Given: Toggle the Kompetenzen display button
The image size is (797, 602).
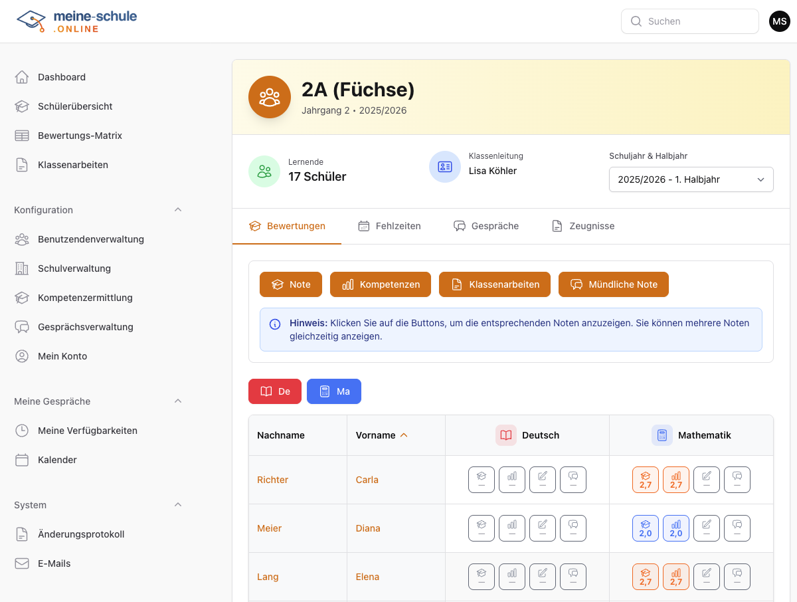Looking at the screenshot, I should (x=380, y=284).
